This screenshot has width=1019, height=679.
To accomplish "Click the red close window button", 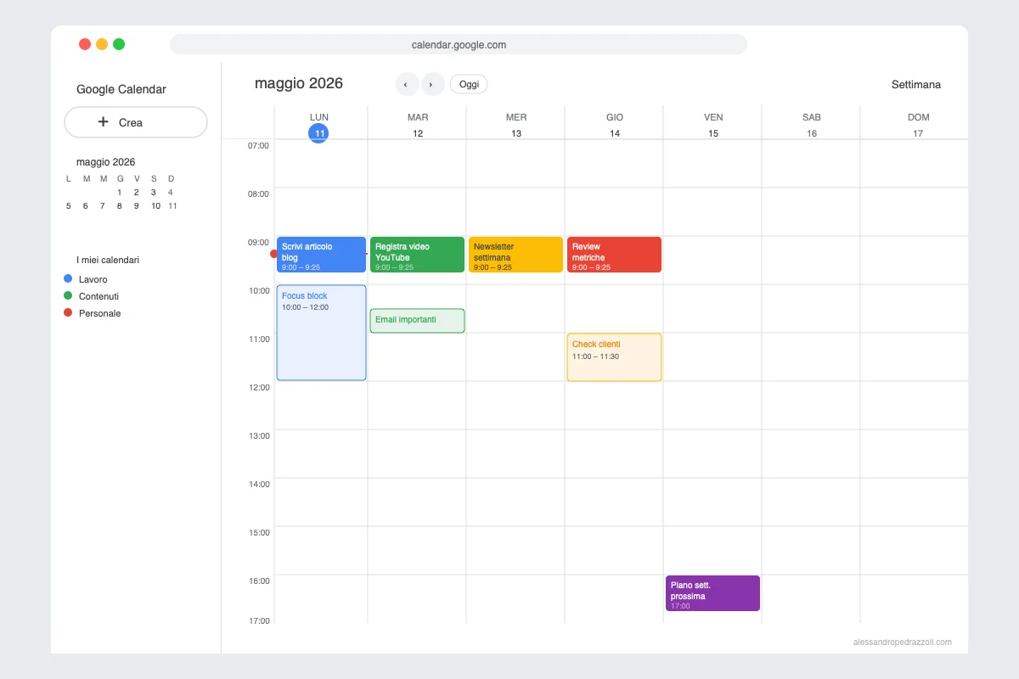I will click(85, 44).
